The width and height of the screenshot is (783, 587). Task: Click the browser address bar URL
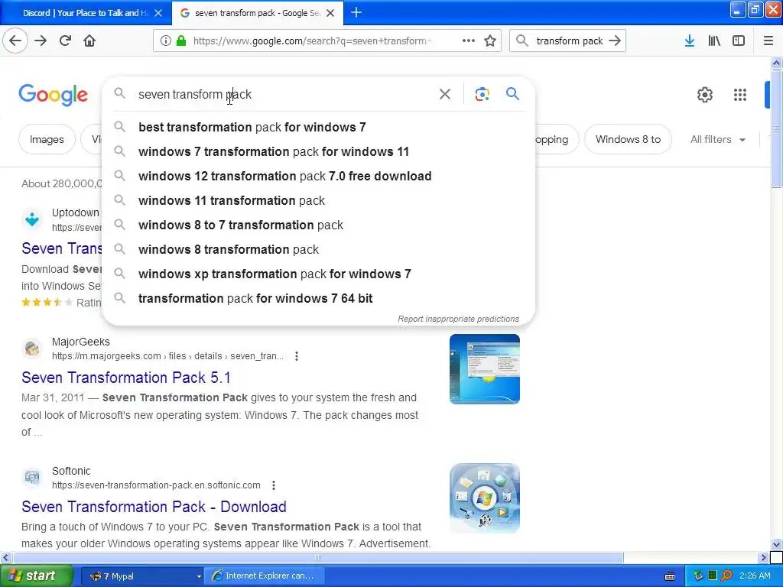312,41
